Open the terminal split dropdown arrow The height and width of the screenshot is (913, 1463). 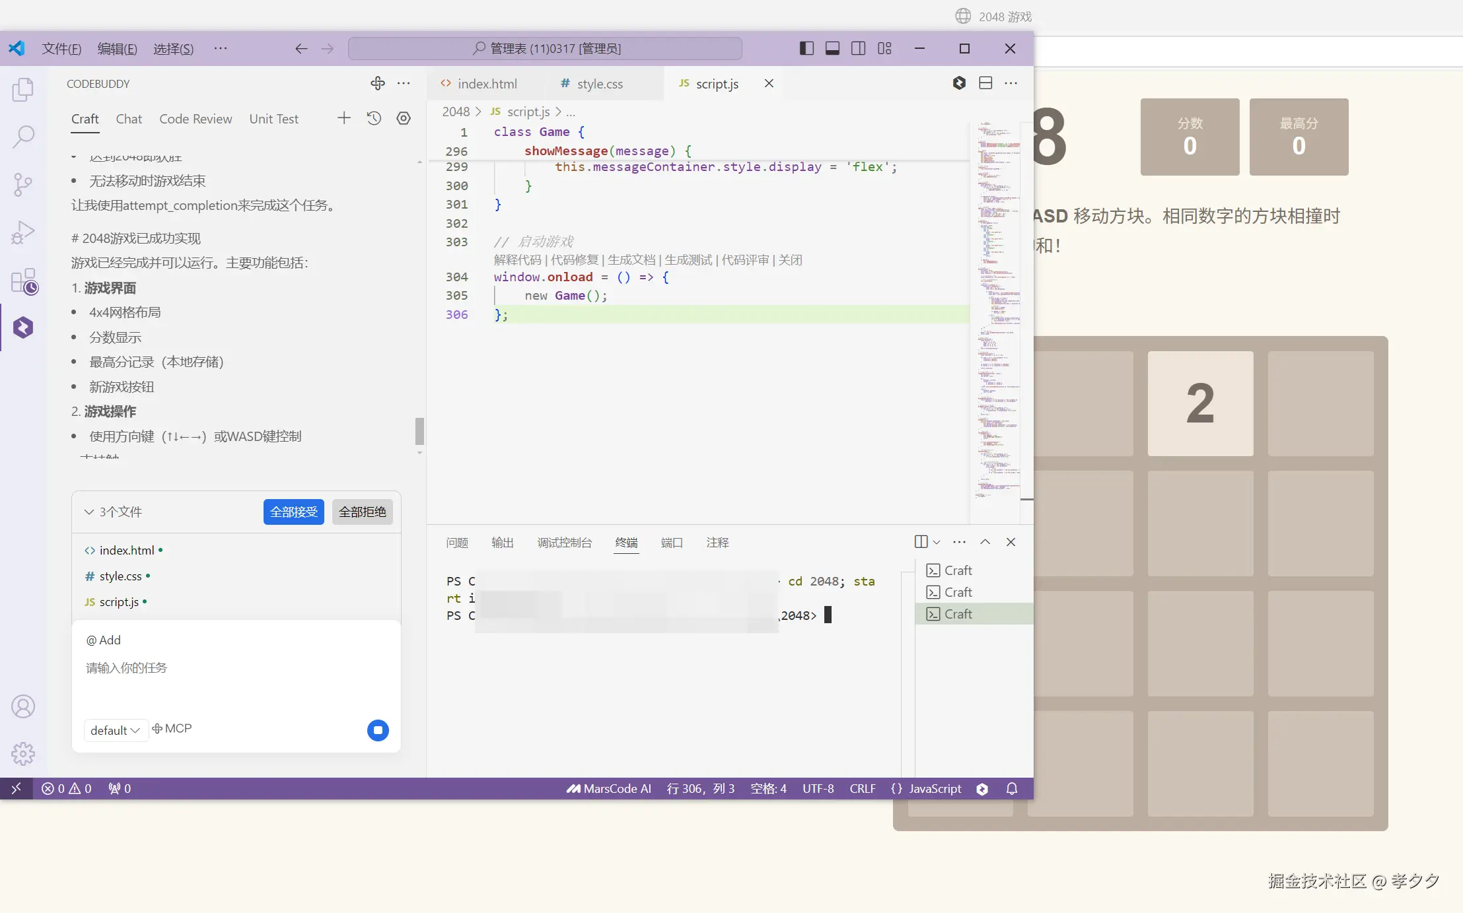point(937,542)
